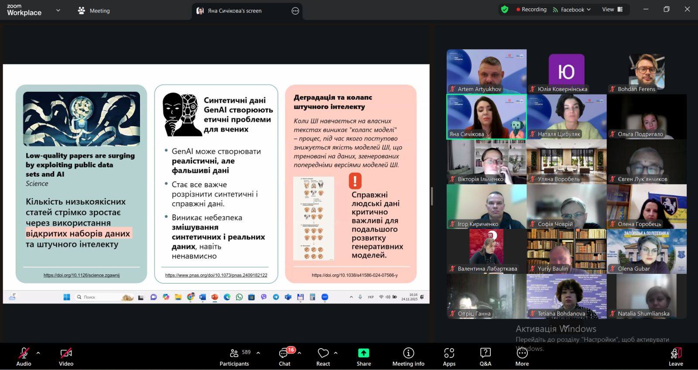Open the Q&A panel
Viewport: 698px width, 370px height.
tap(485, 357)
